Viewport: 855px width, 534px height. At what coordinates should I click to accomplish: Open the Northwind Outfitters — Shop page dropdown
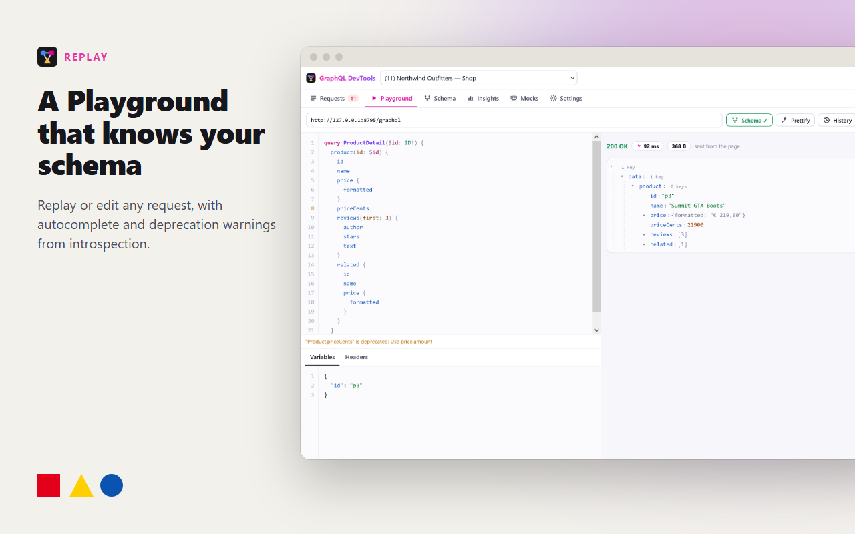(479, 78)
